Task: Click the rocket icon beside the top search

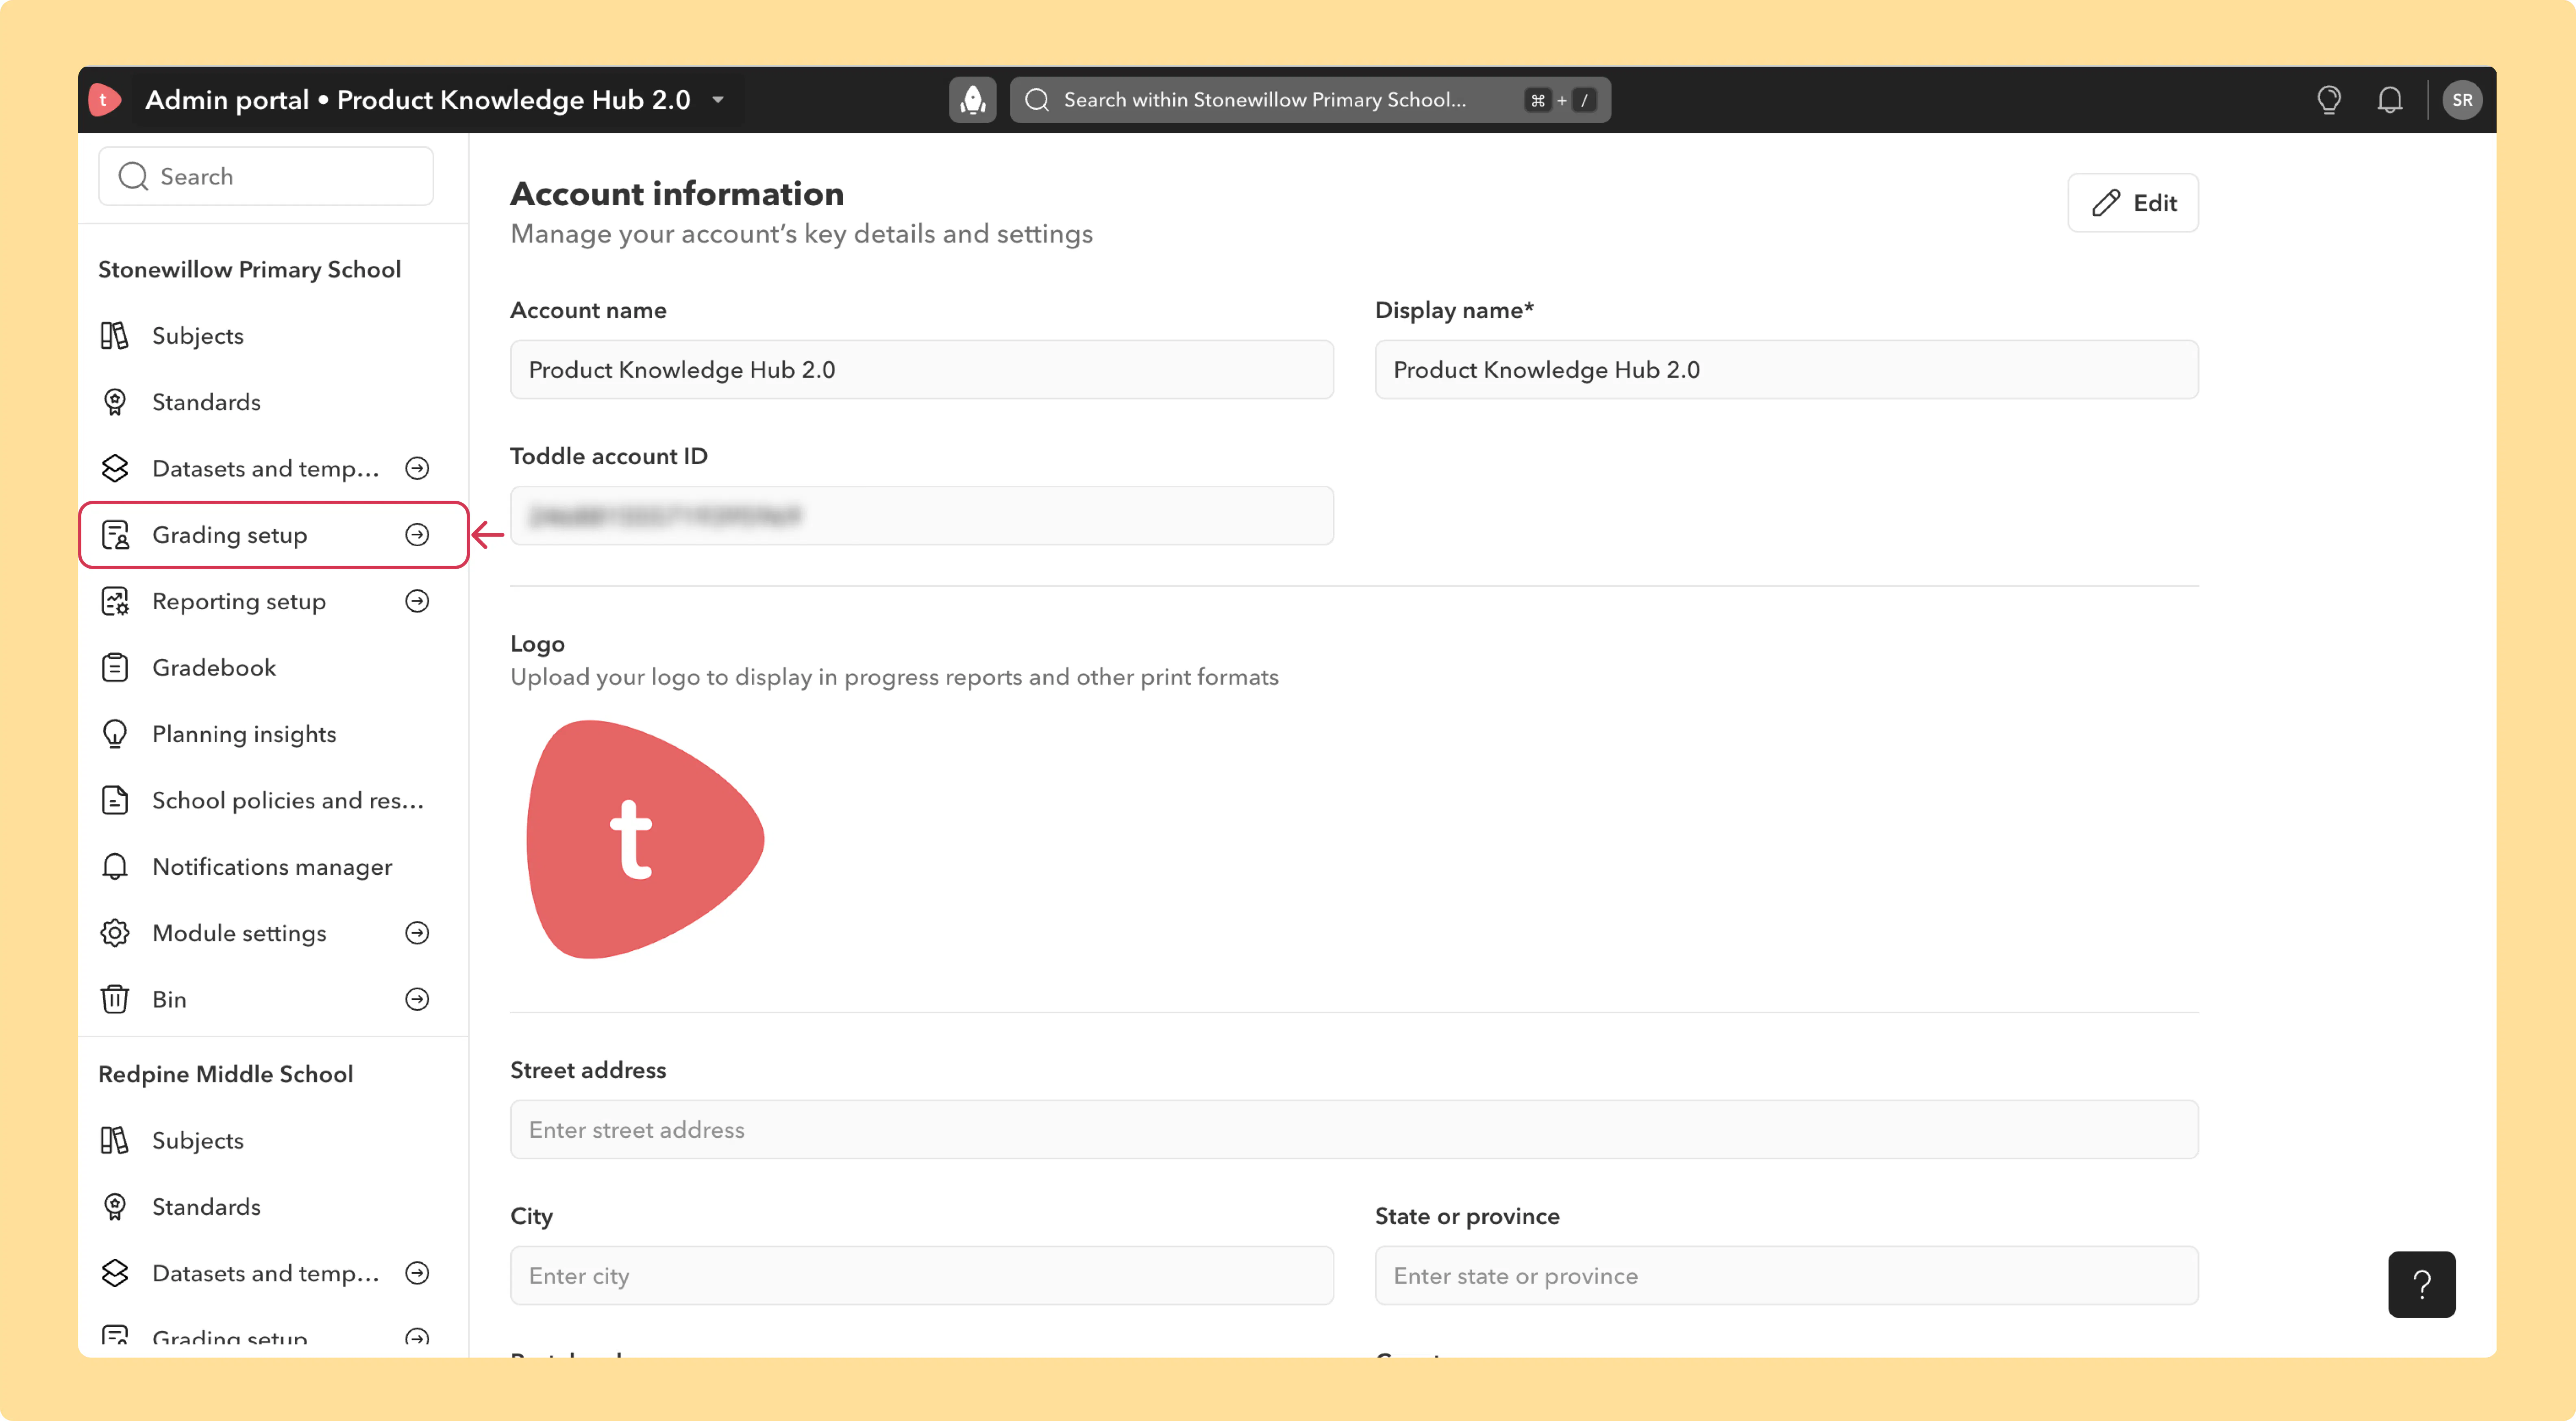Action: click(972, 99)
